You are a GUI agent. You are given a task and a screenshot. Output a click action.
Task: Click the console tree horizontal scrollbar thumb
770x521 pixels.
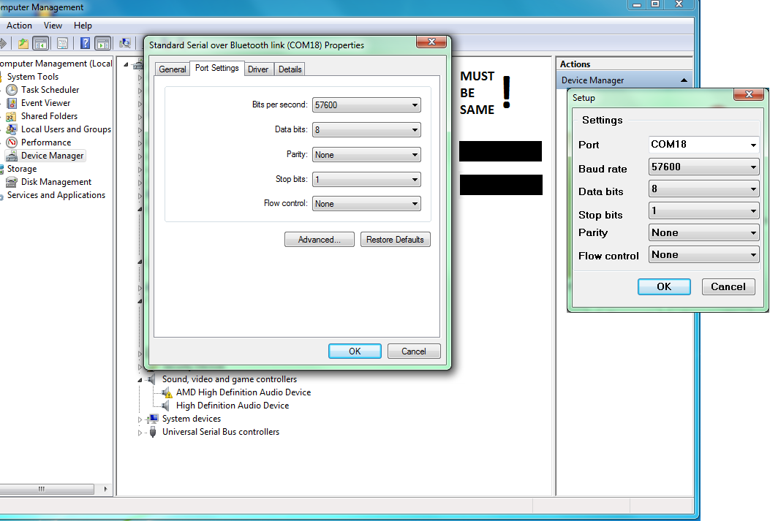pos(45,489)
